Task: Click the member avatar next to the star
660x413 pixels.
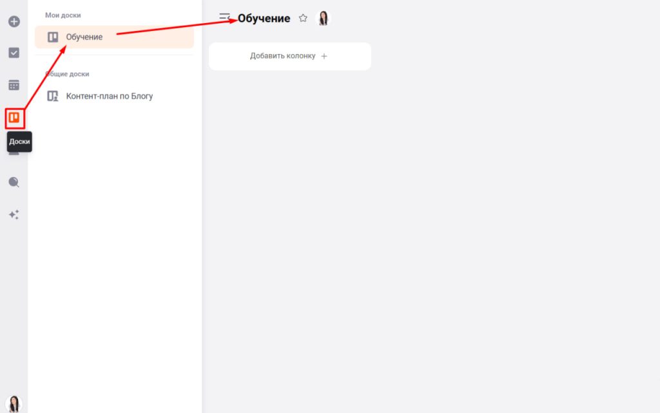Action: (x=323, y=19)
